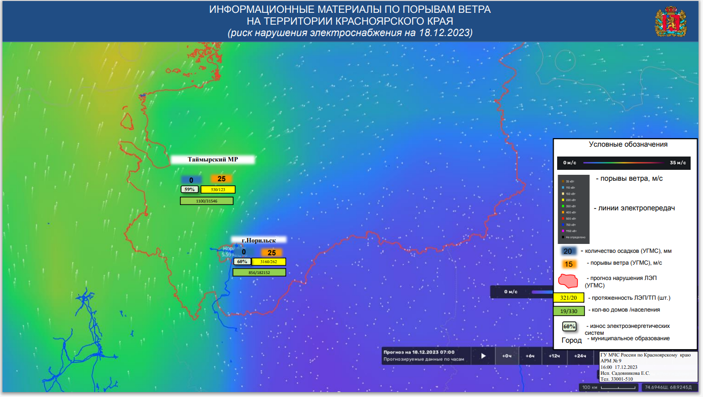
Task: Click the 'Не определено' black swatch
Action: [x=563, y=237]
